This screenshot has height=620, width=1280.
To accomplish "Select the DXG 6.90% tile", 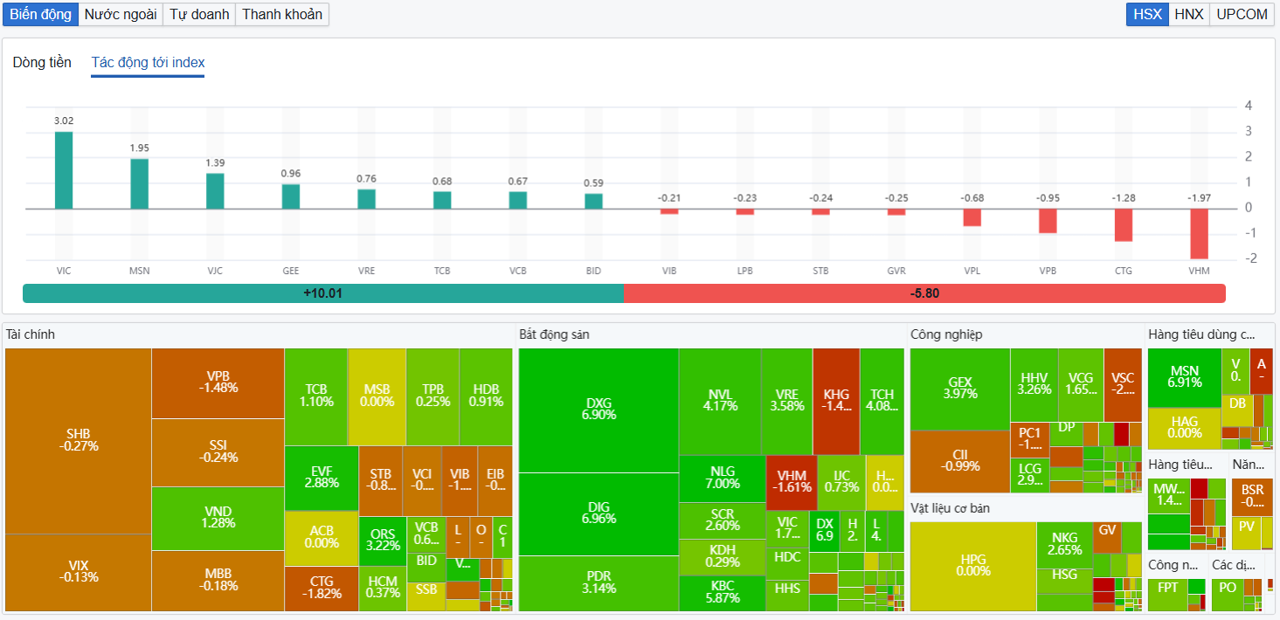I will click(x=598, y=410).
